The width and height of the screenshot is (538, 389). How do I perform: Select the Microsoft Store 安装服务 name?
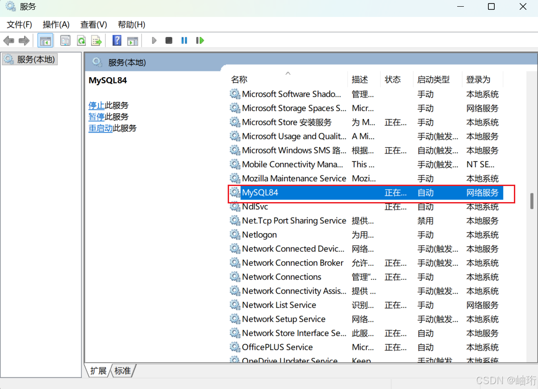pyautogui.click(x=287, y=122)
